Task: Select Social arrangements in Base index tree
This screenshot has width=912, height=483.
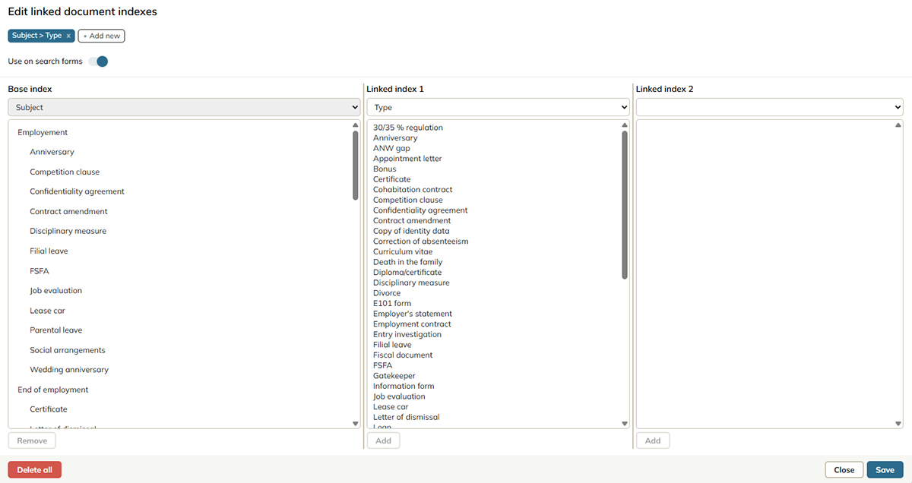Action: pyautogui.click(x=68, y=350)
